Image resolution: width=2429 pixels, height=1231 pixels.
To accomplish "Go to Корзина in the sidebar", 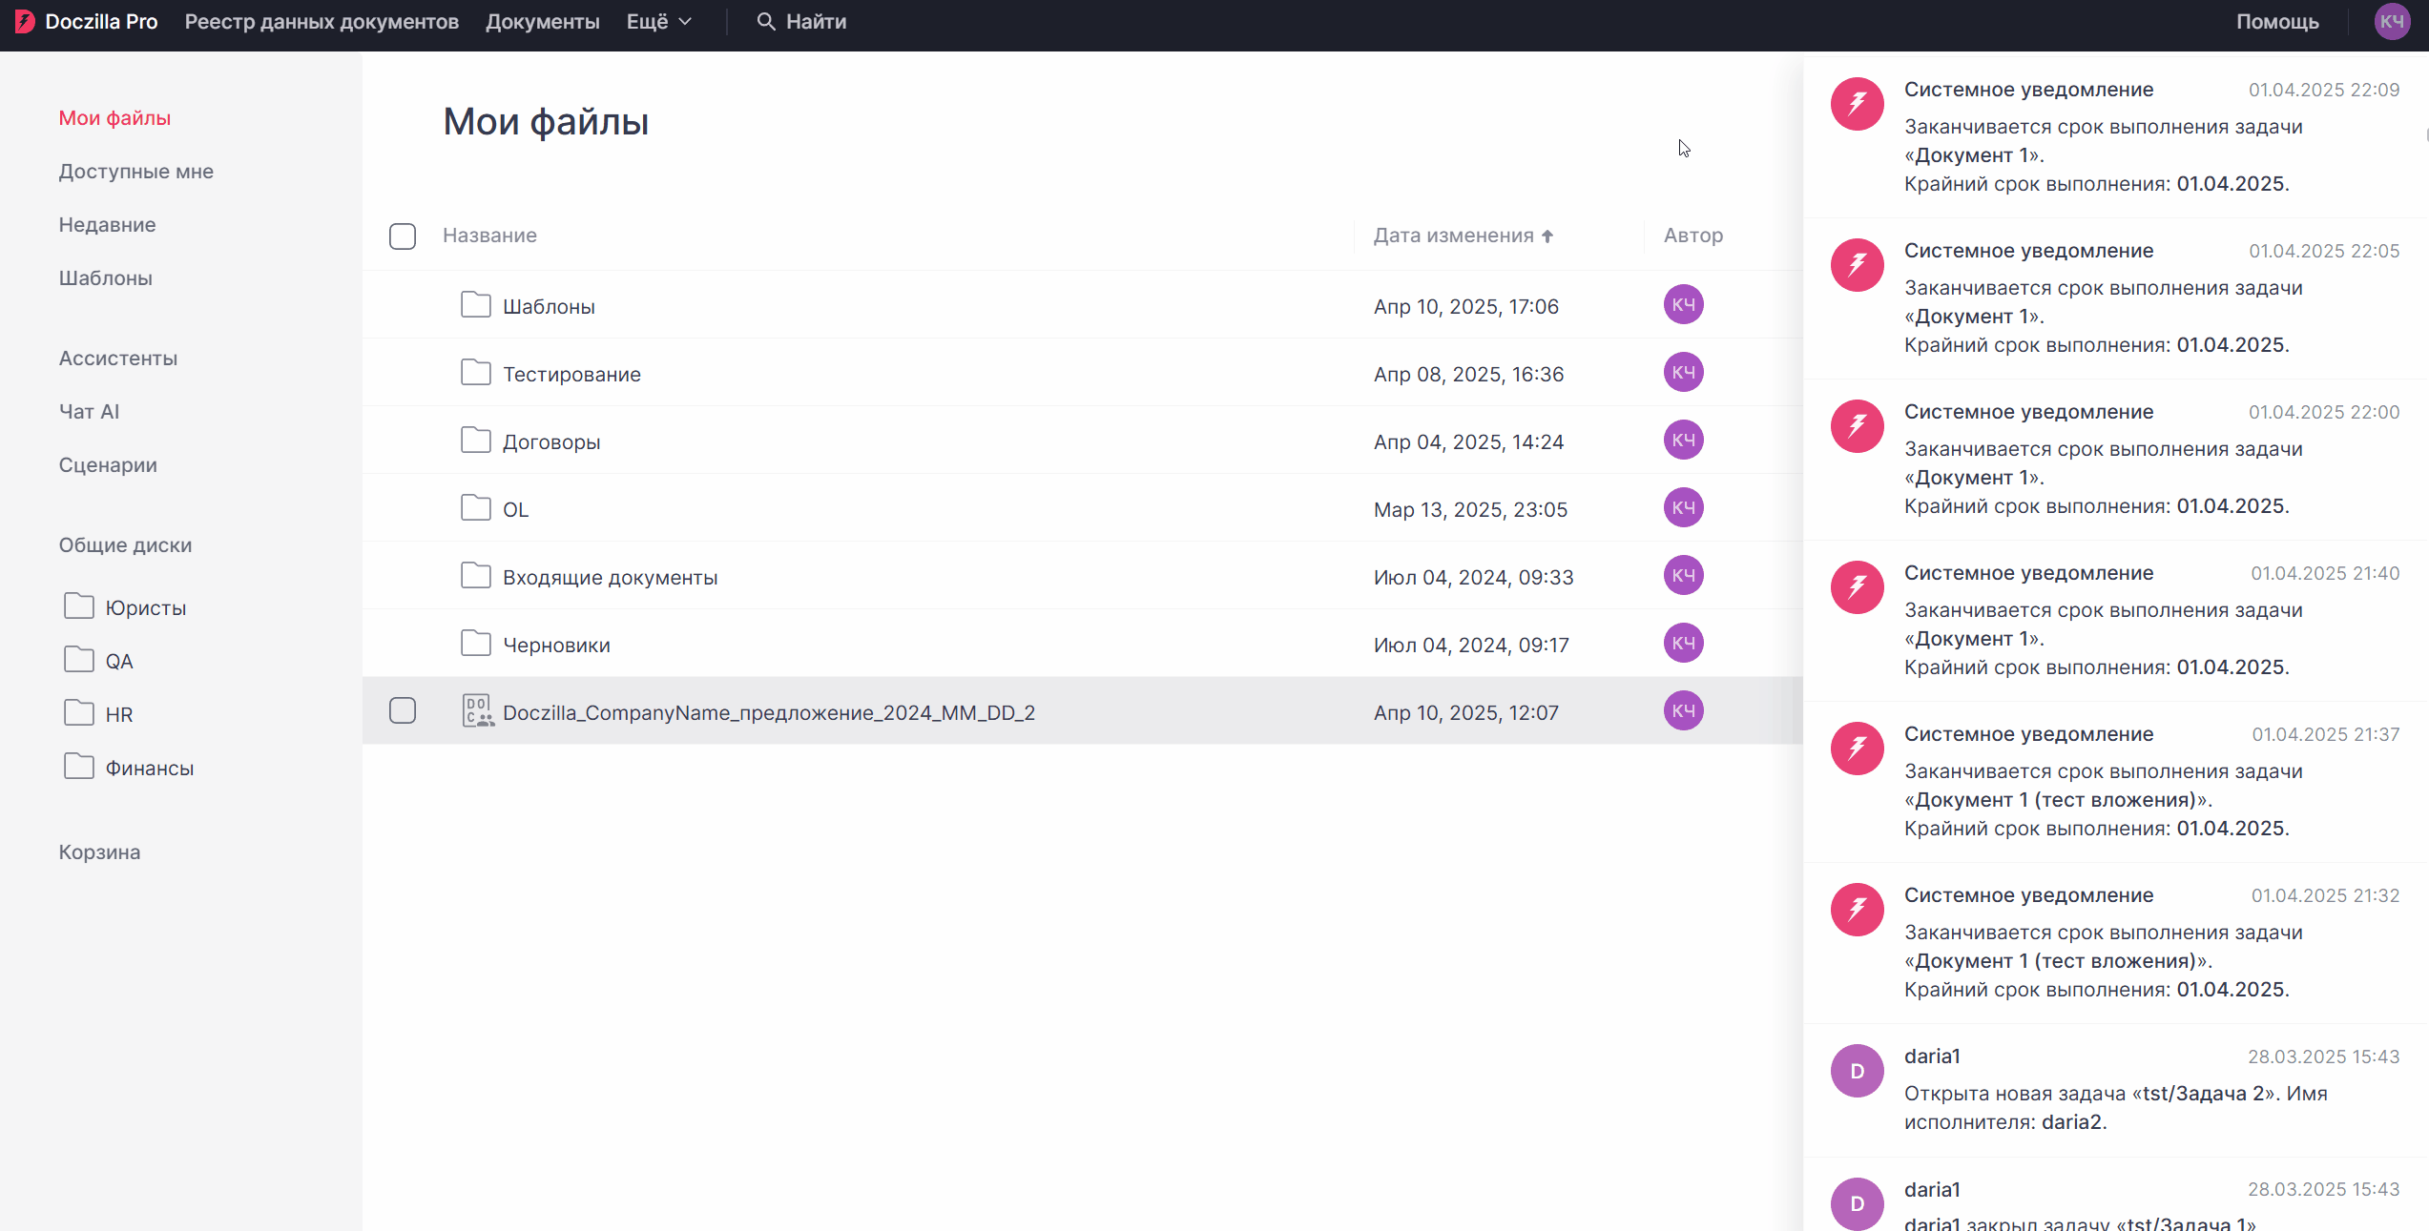I will [99, 851].
